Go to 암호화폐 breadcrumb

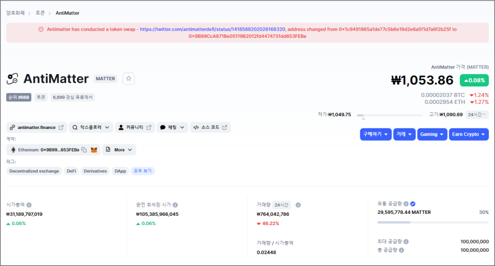[15, 13]
